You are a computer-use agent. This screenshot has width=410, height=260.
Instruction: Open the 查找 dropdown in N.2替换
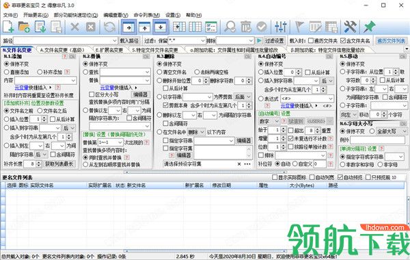[148, 72]
